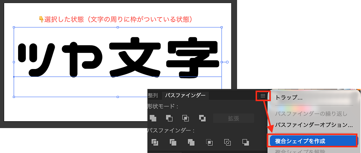Click the Minus Front shape mode icon

(169, 118)
